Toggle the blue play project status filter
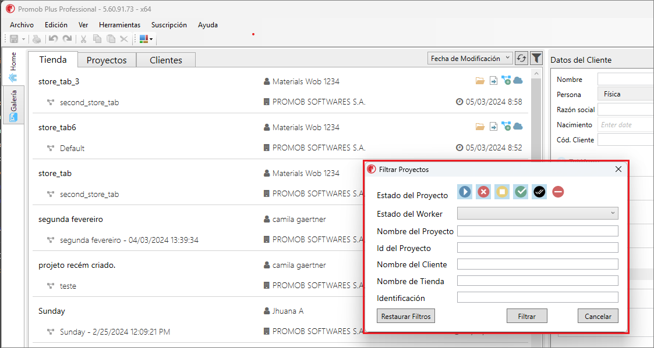654x348 pixels. [465, 192]
